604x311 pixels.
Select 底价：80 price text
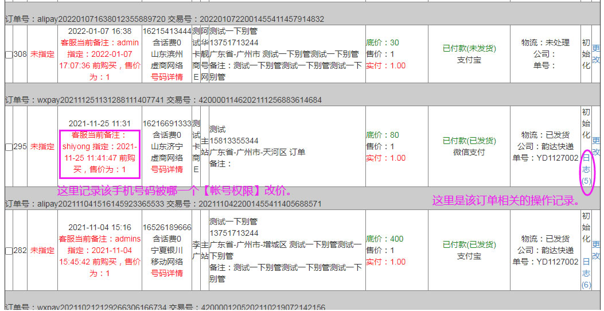coord(383,135)
